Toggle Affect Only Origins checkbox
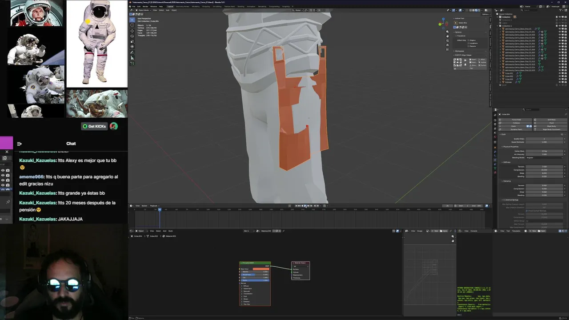 point(469,40)
